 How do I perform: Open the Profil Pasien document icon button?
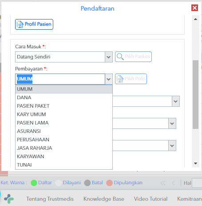[x=20, y=24]
